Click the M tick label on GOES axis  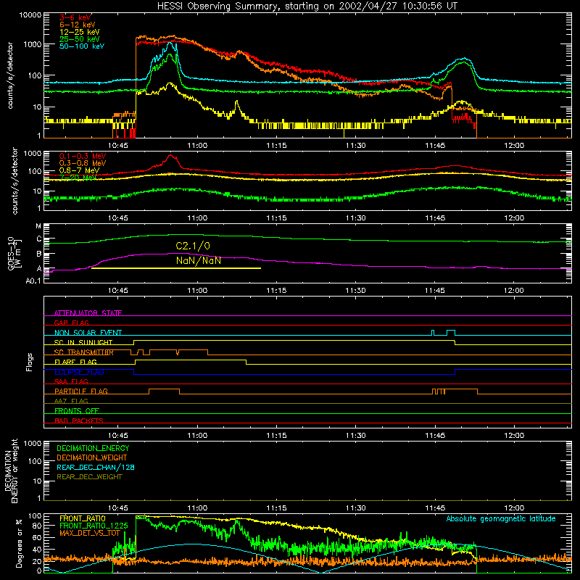coord(38,226)
